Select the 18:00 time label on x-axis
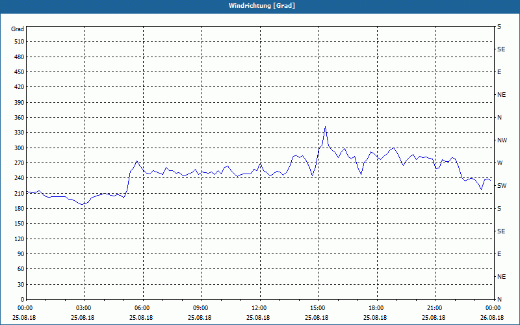Viewport: 520px width, 325px height. click(x=377, y=308)
